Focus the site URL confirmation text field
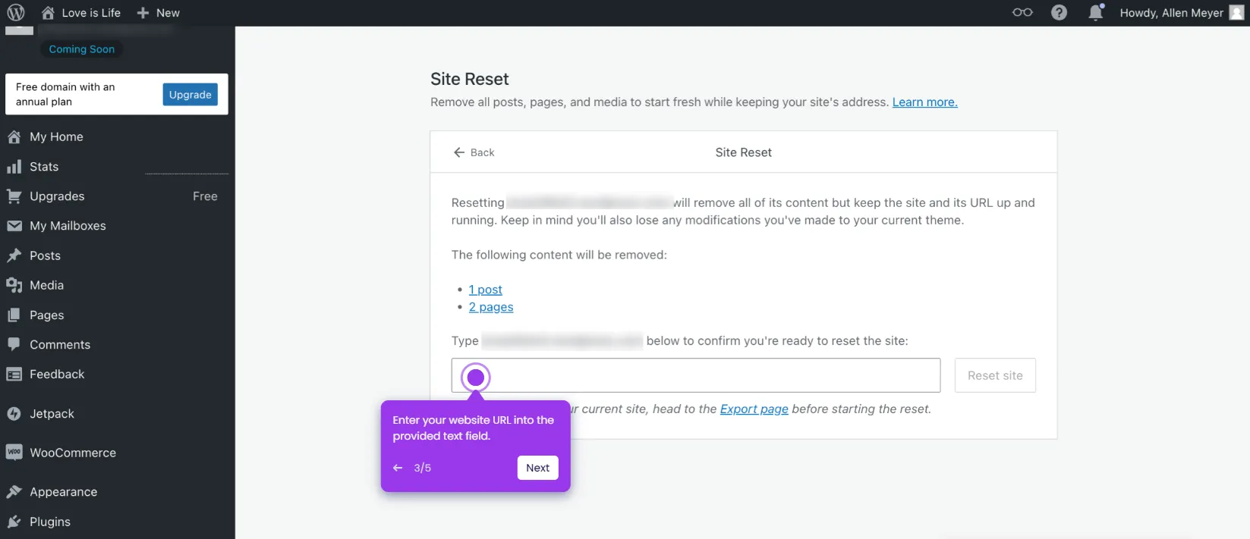The image size is (1250, 539). 696,375
